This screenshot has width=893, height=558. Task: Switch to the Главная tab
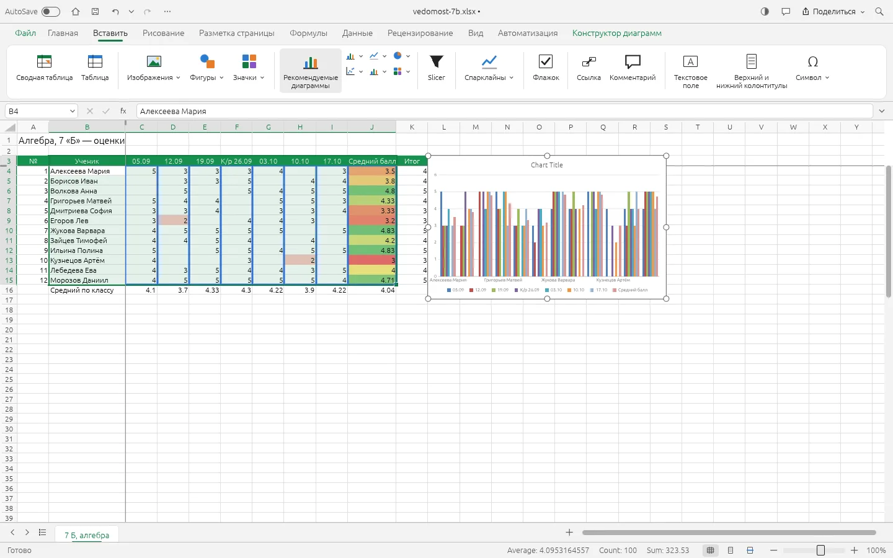[63, 33]
